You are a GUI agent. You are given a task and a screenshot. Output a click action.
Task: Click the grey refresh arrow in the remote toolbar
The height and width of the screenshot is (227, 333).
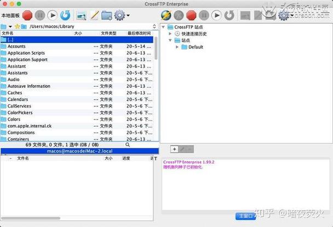pos(229,15)
